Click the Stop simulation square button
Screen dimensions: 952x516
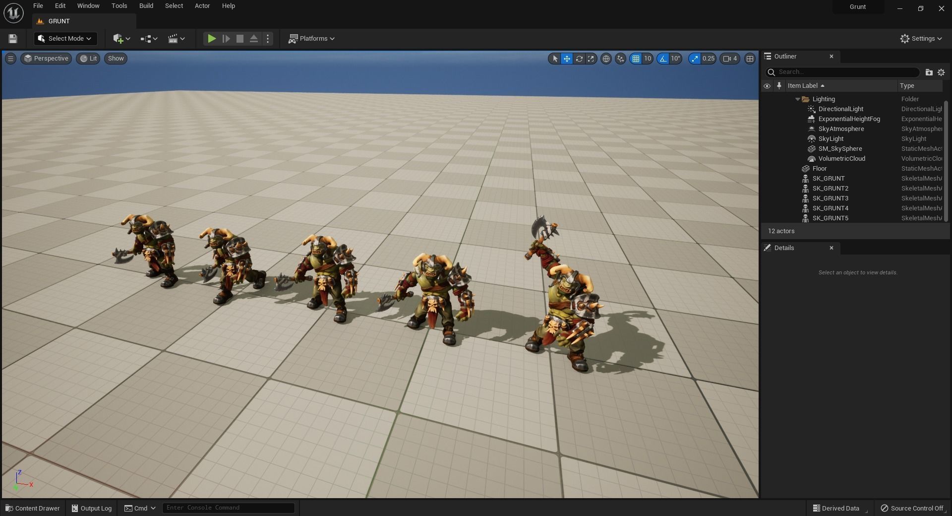[x=240, y=39]
